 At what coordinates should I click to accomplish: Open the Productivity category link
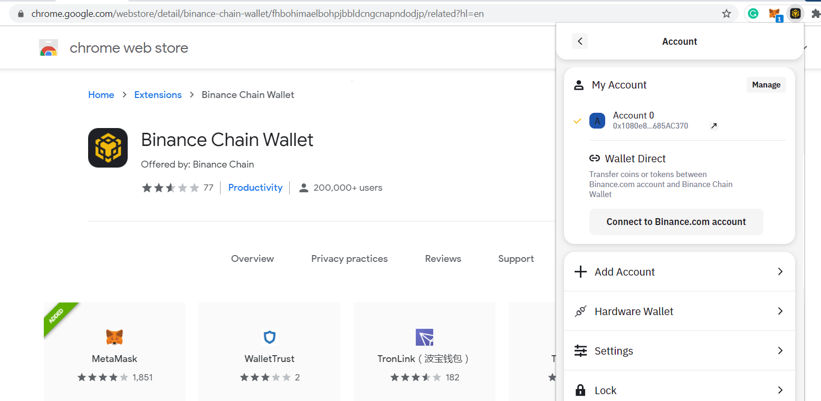(x=255, y=188)
